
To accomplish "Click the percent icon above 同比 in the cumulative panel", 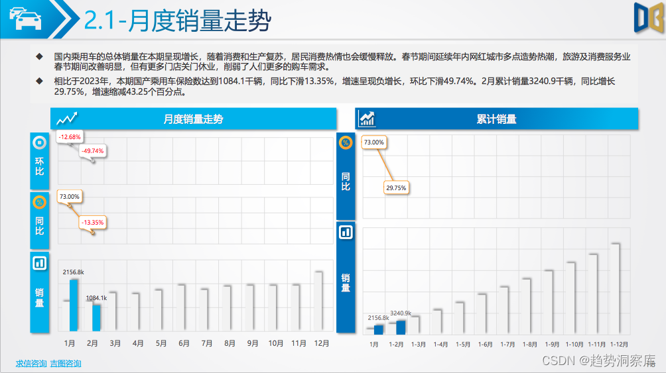I will 346,142.
